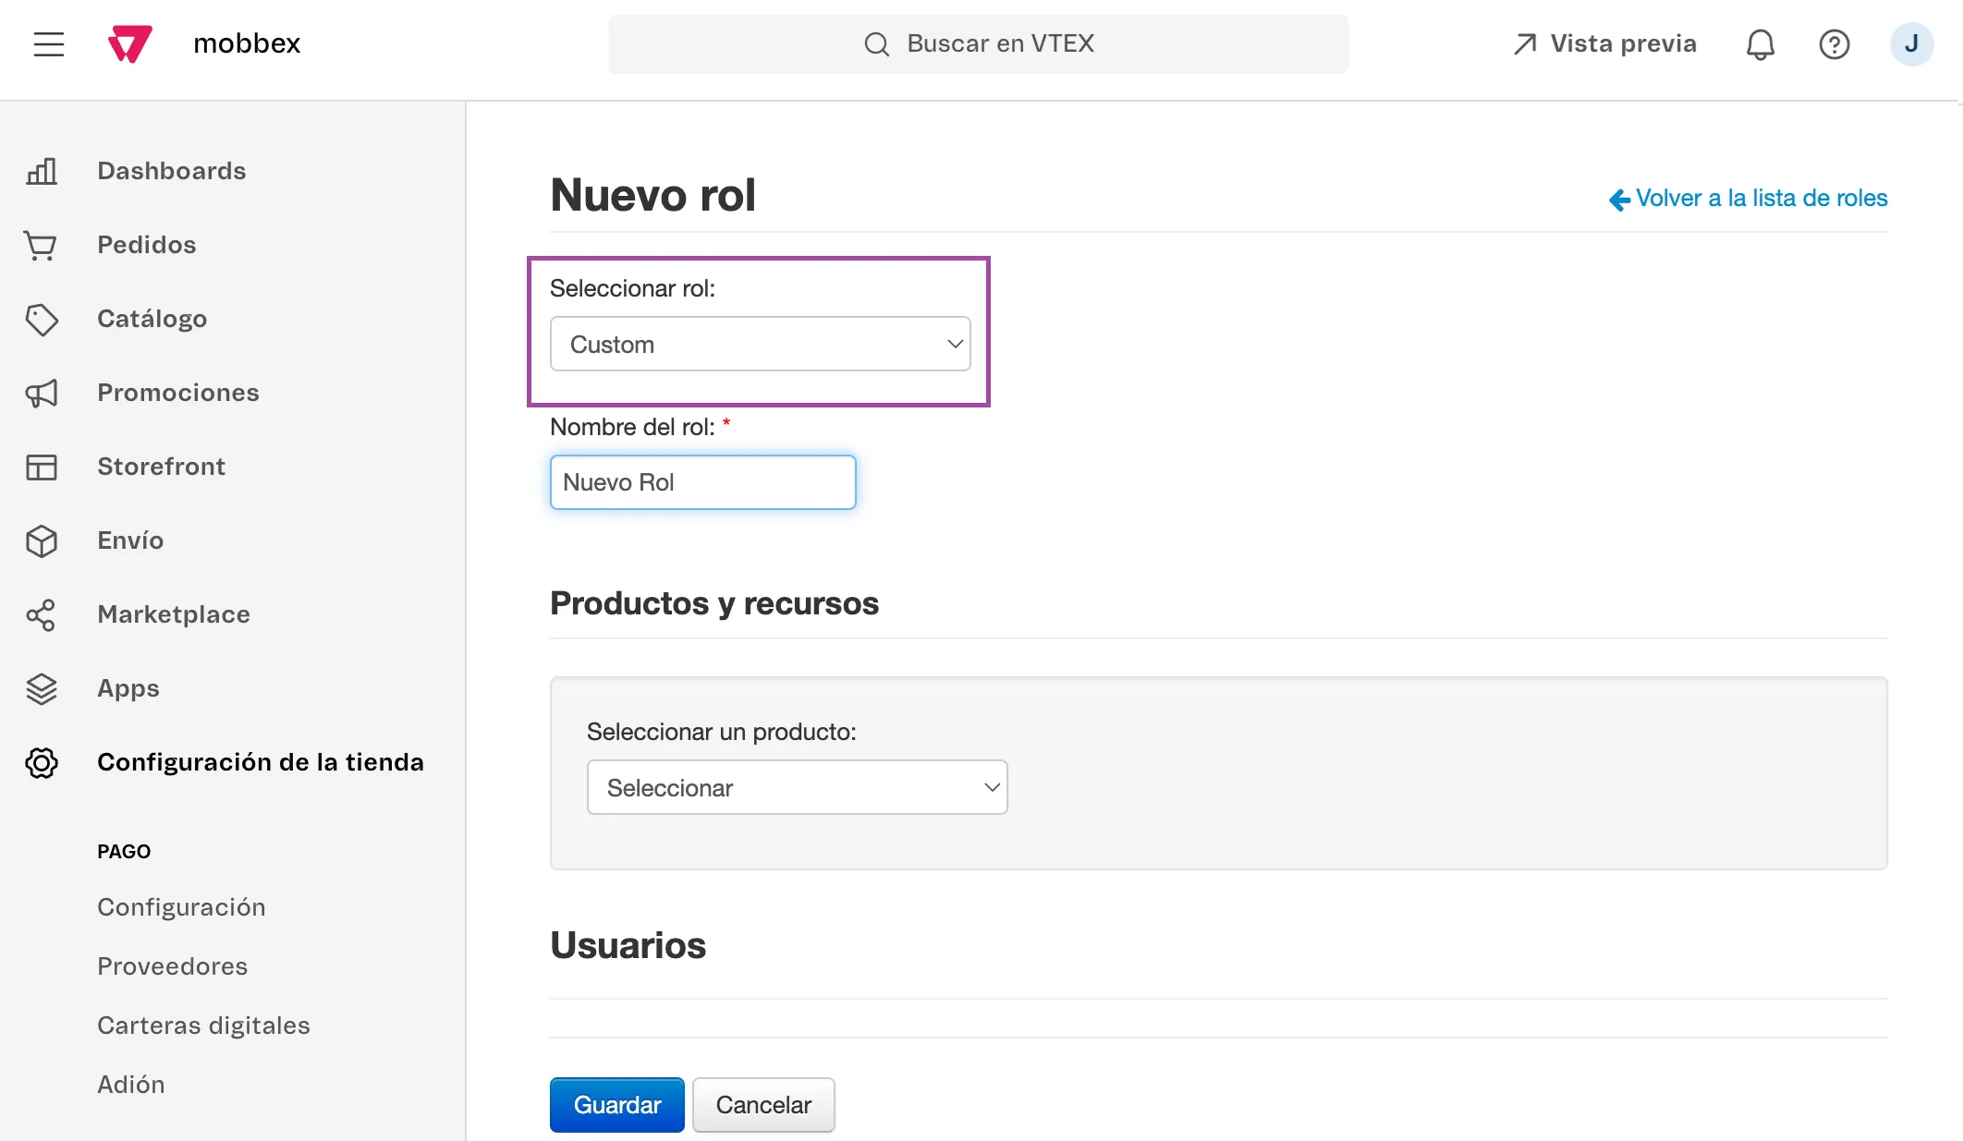
Task: Open Adión under PAGO
Action: pos(131,1085)
